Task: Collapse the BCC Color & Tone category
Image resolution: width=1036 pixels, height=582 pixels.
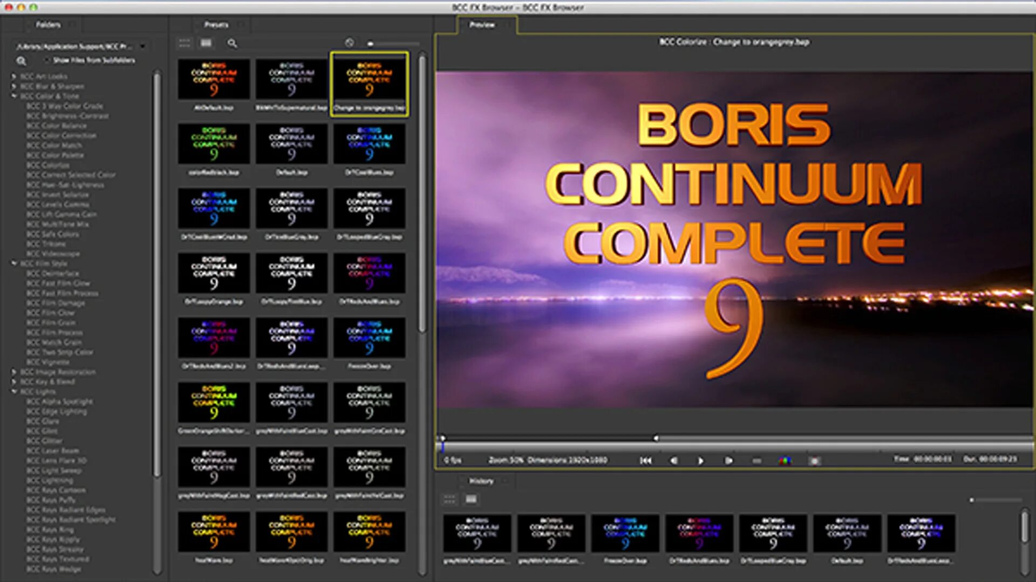Action: point(13,95)
